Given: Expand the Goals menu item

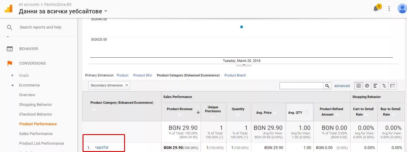Looking at the screenshot, I should click(12, 75).
